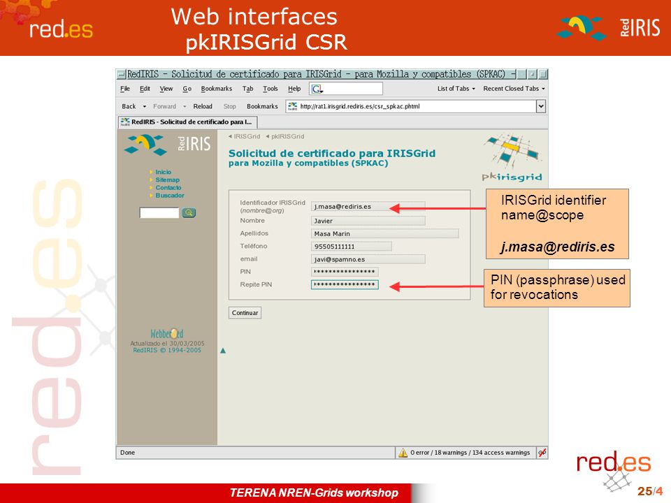The image size is (671, 503).
Task: Open the Tools menu
Action: coord(270,89)
